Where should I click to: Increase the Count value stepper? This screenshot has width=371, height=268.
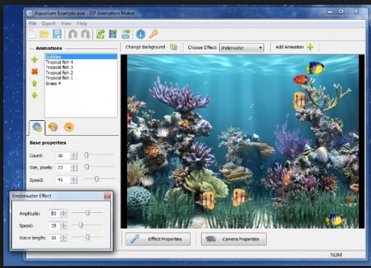click(74, 154)
